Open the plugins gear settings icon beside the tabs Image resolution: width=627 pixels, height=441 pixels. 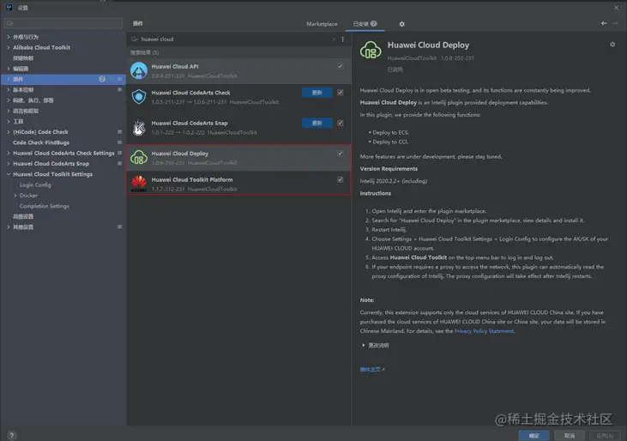(401, 24)
